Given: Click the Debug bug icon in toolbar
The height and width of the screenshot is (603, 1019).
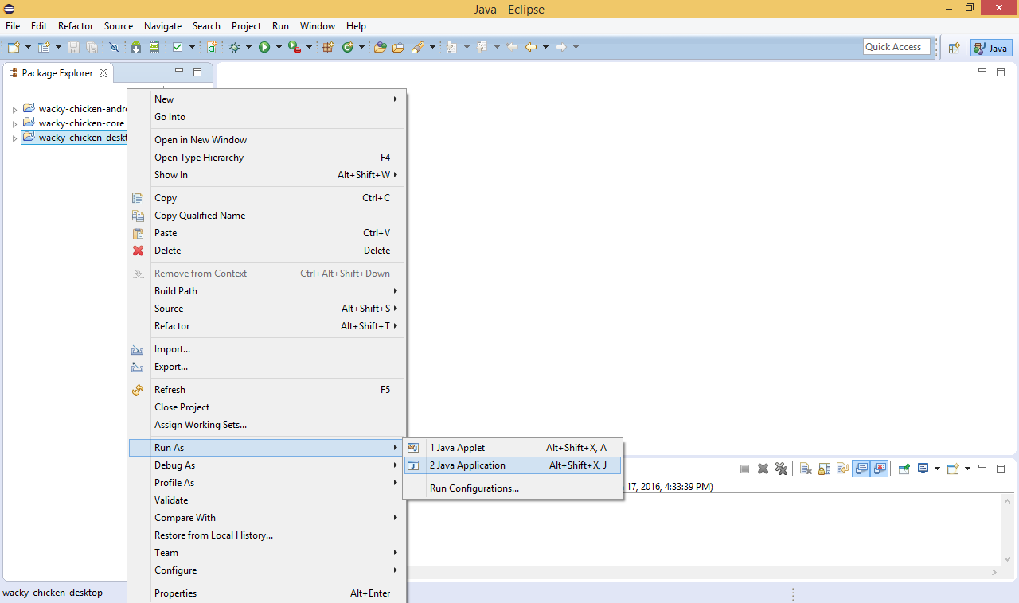Looking at the screenshot, I should [235, 48].
